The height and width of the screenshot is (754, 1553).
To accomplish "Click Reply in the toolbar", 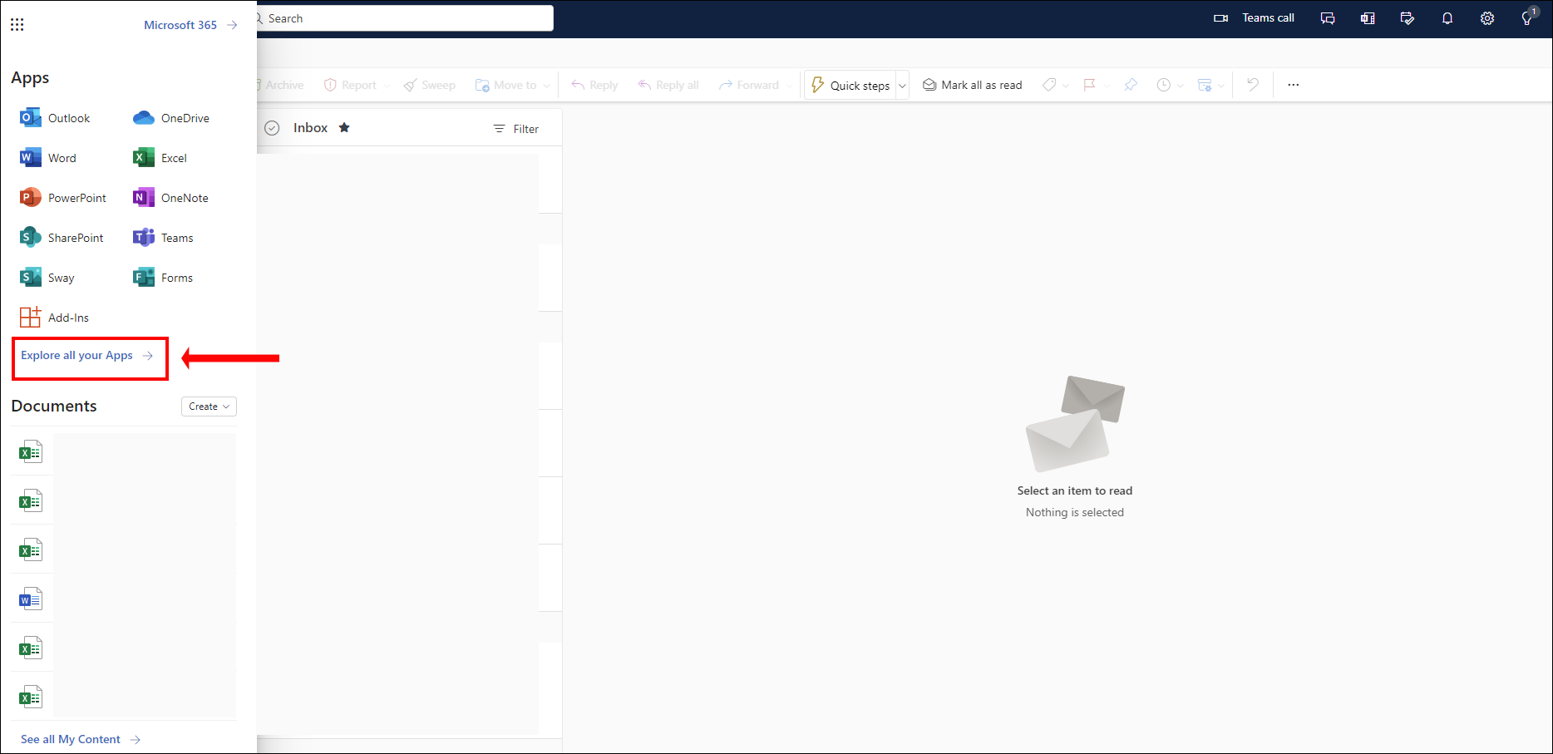I will [594, 85].
